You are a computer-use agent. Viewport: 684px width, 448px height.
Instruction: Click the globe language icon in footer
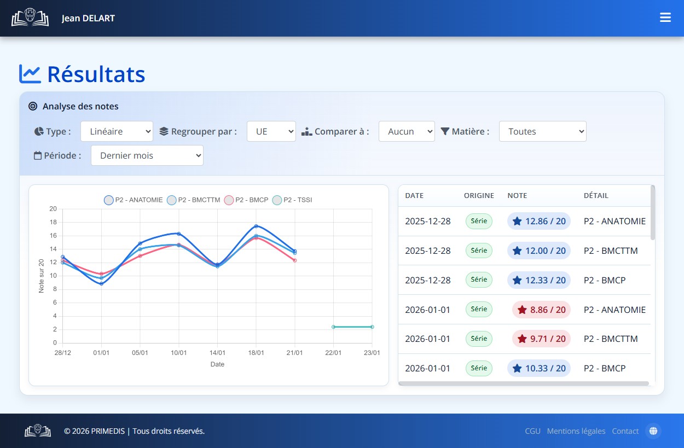click(x=653, y=431)
